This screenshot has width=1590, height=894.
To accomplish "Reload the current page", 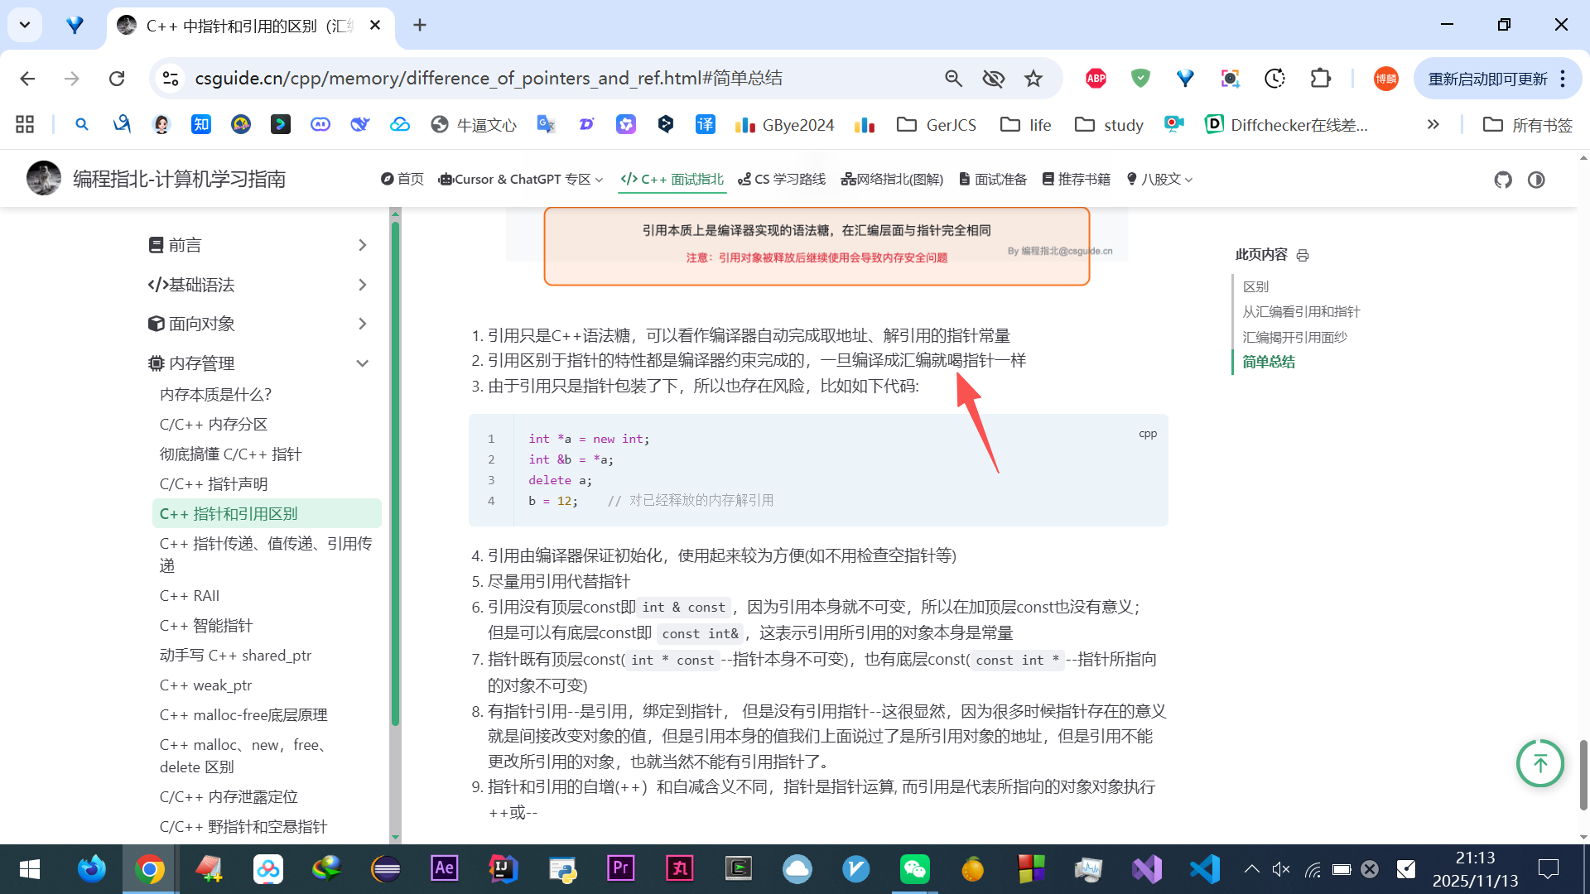I will 117,79.
